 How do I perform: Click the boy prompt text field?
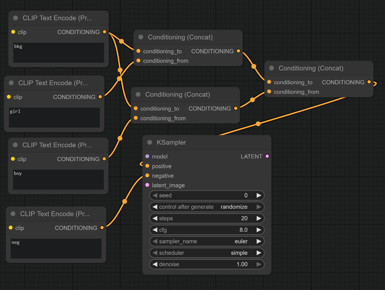coord(58,179)
